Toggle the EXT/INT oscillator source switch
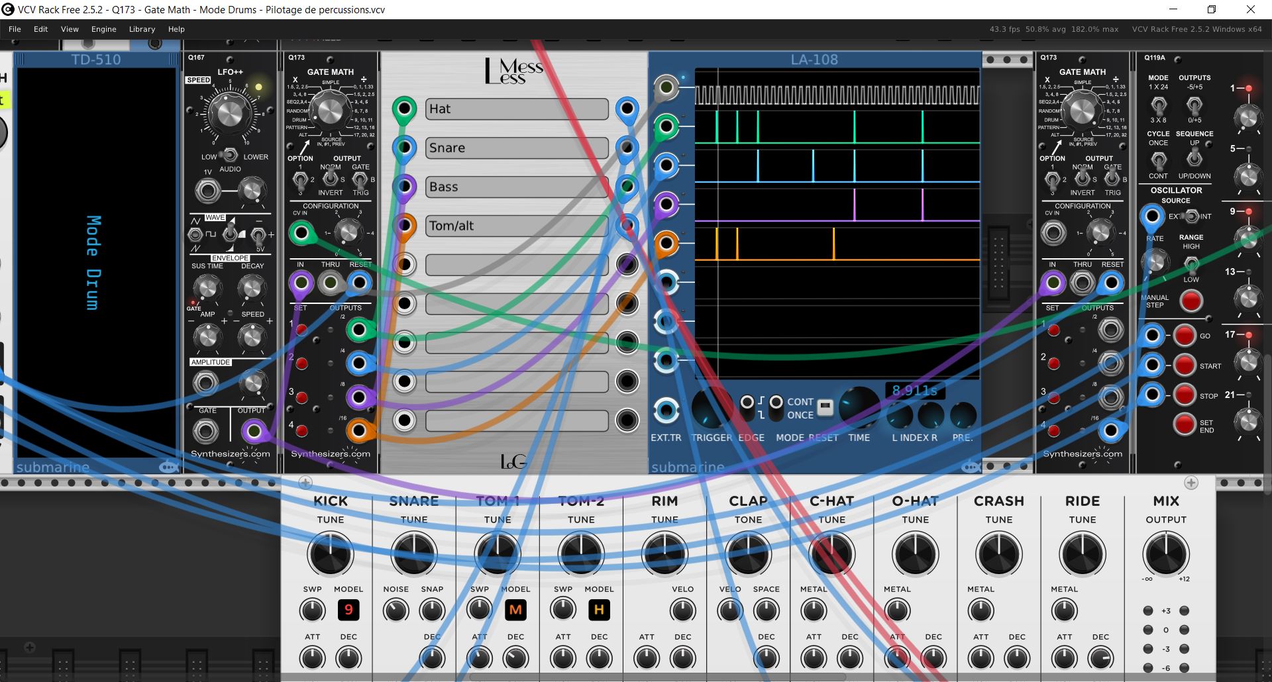The width and height of the screenshot is (1272, 682). click(x=1191, y=216)
